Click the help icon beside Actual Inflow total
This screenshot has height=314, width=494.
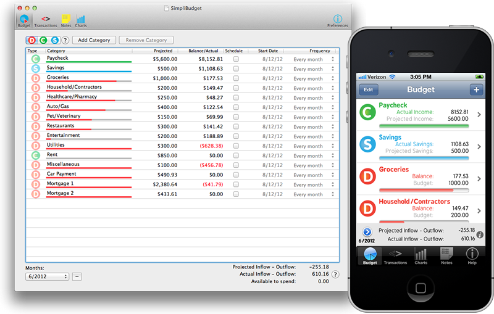click(x=335, y=275)
